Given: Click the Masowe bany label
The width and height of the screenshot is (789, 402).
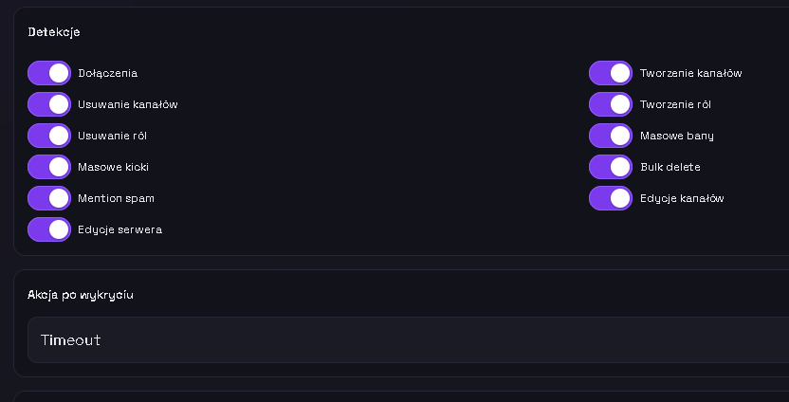Looking at the screenshot, I should (676, 136).
